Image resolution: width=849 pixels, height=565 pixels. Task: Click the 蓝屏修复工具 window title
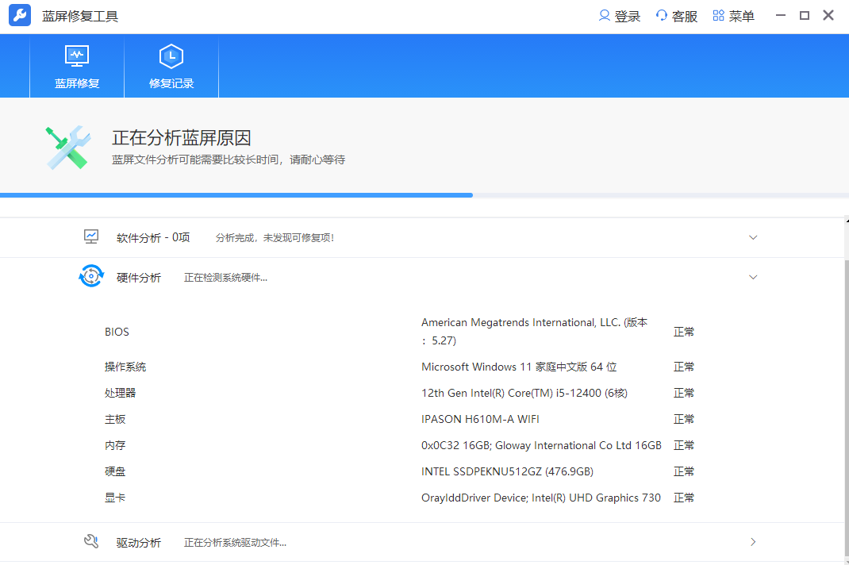(x=80, y=16)
